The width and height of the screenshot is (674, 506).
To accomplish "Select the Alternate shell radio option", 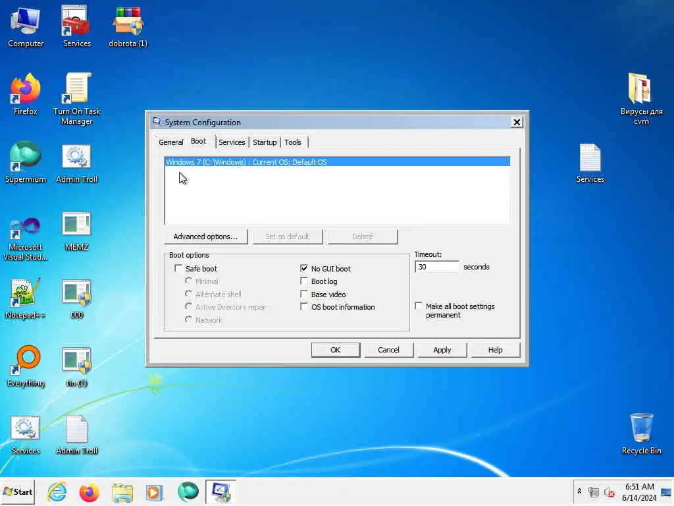I will click(188, 294).
